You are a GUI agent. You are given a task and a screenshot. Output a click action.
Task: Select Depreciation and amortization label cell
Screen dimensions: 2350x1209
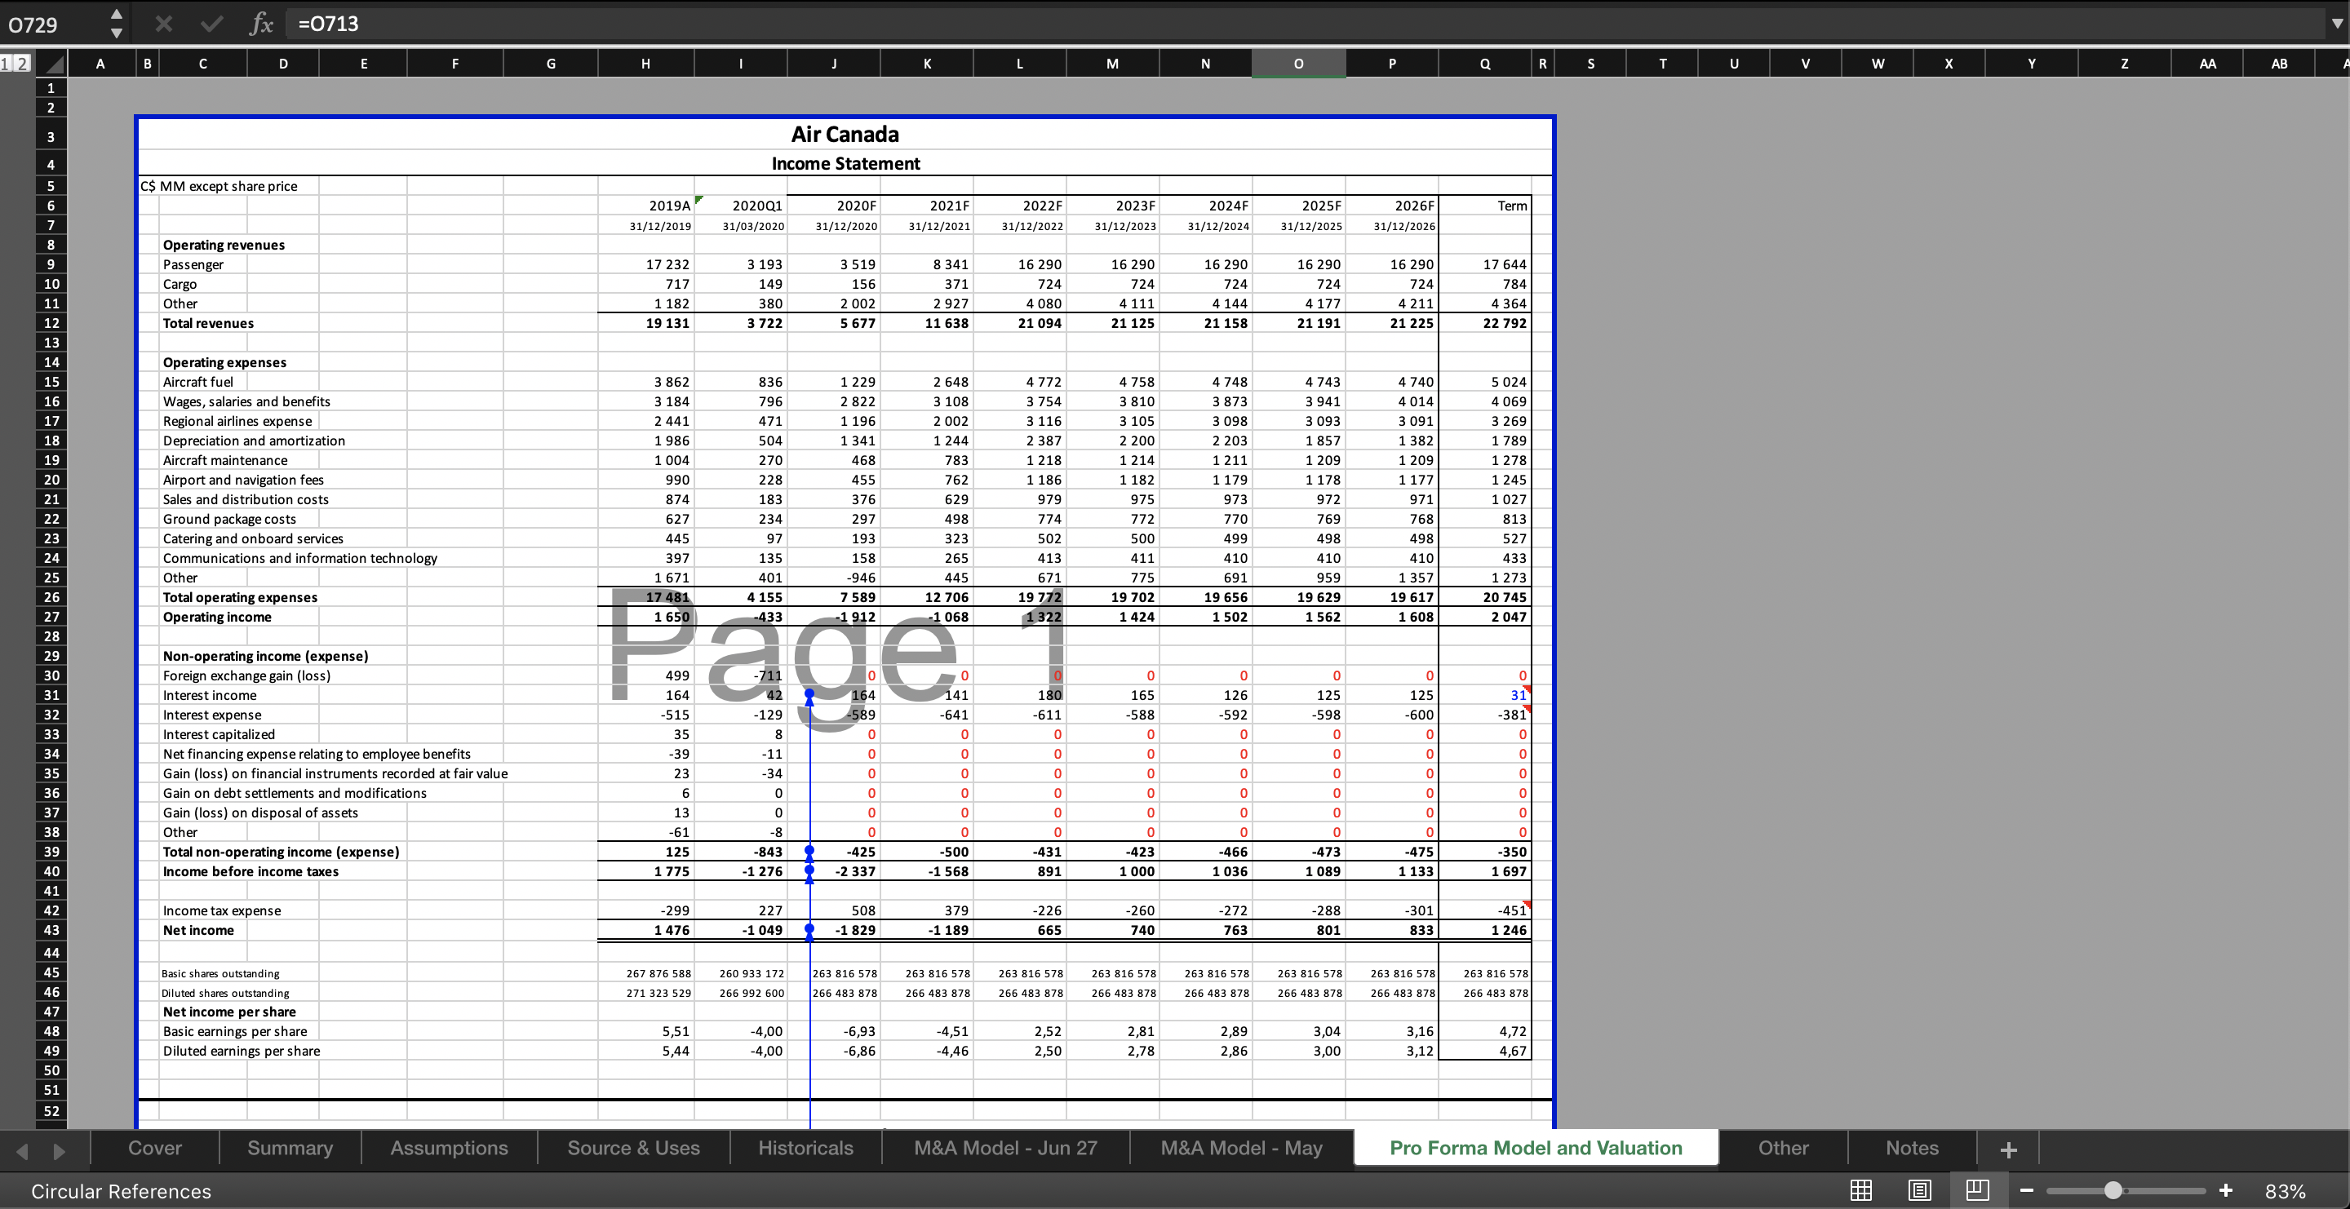click(x=254, y=441)
